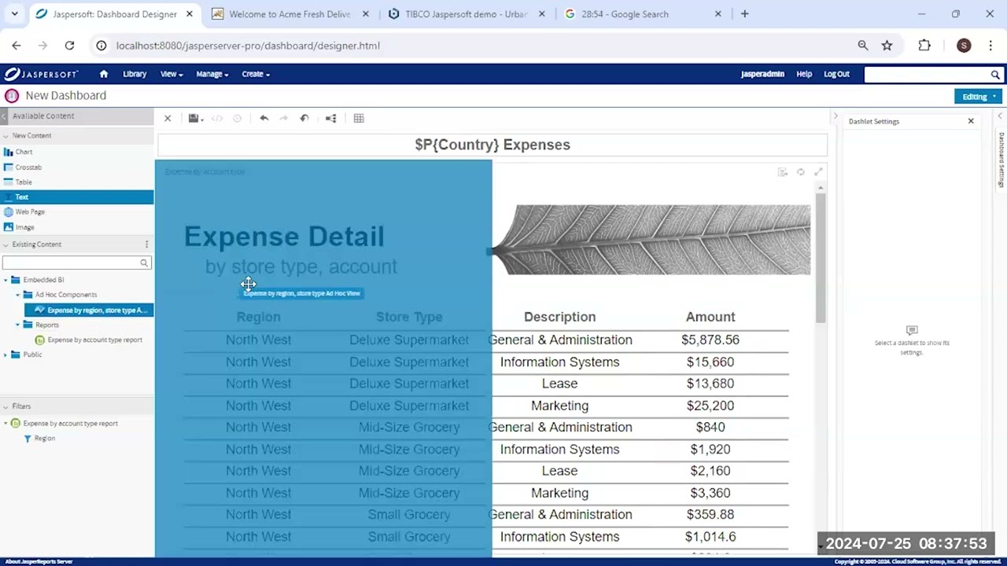Viewport: 1007px width, 566px height.
Task: Select Expense by account type report in tree
Action: click(x=94, y=340)
